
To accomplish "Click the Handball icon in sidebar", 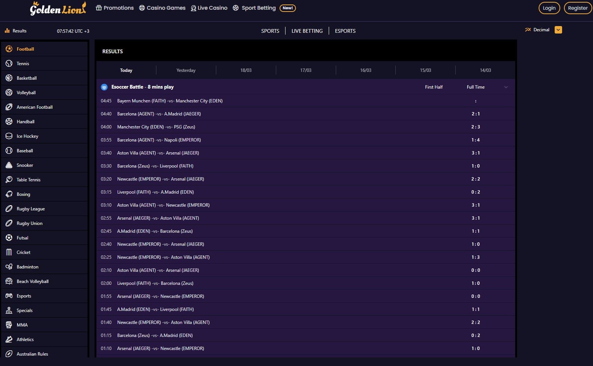I will click(x=9, y=121).
